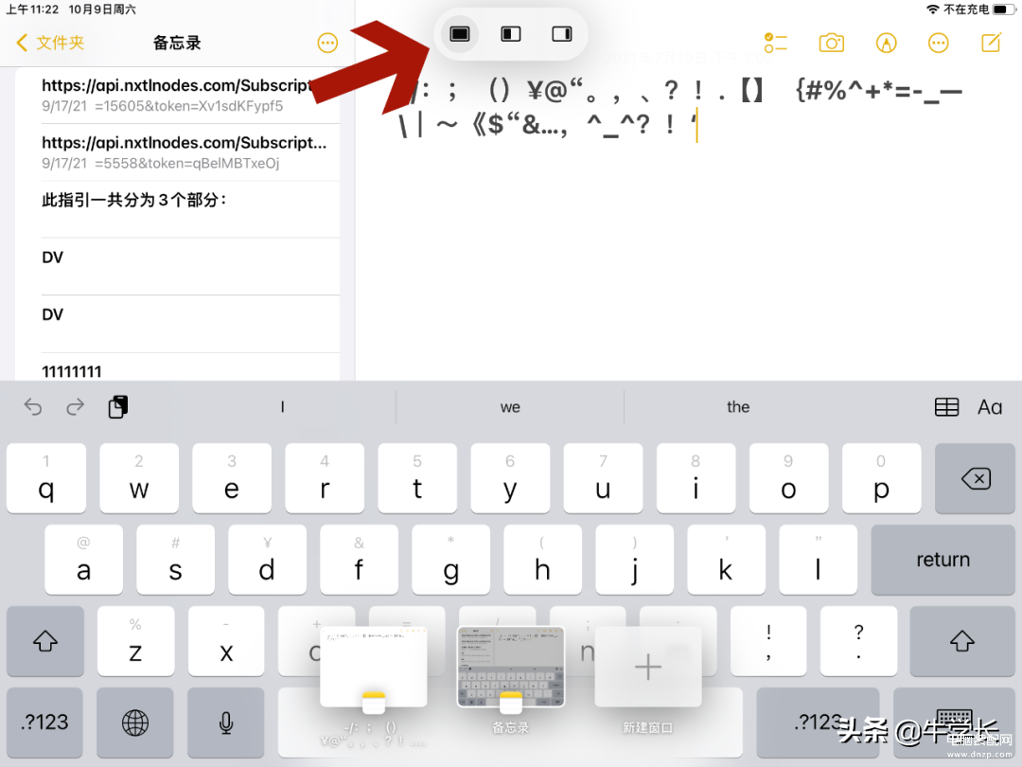Tap the h key
The height and width of the screenshot is (767, 1022).
pos(542,560)
